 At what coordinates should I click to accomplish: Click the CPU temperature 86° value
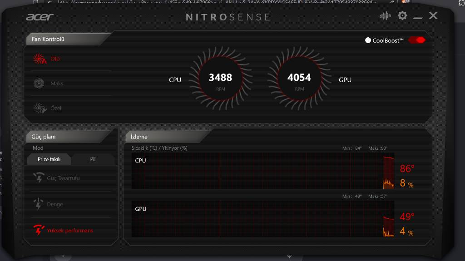tap(407, 168)
